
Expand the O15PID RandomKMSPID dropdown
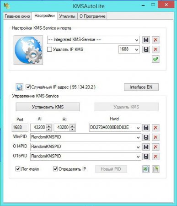pos(138,157)
